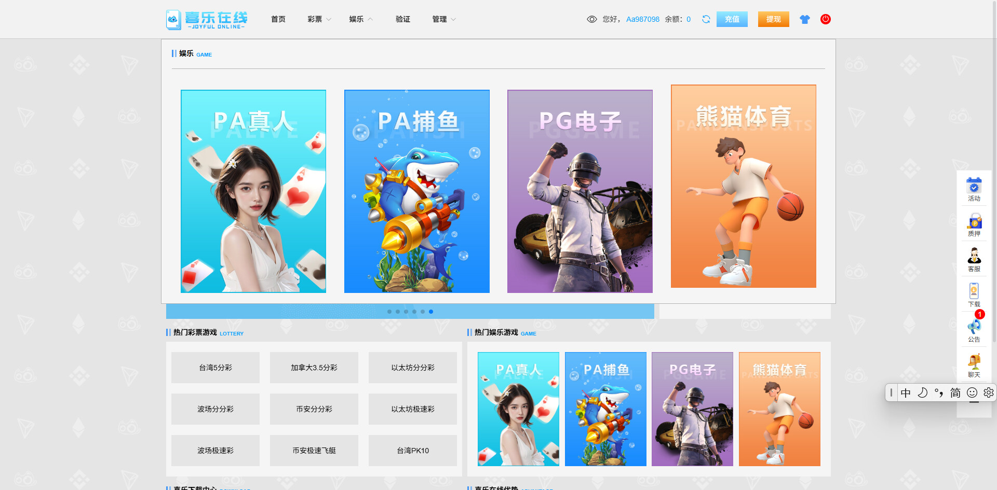The height and width of the screenshot is (490, 997).
Task: Expand the 彩票 dropdown menu
Action: (x=319, y=19)
